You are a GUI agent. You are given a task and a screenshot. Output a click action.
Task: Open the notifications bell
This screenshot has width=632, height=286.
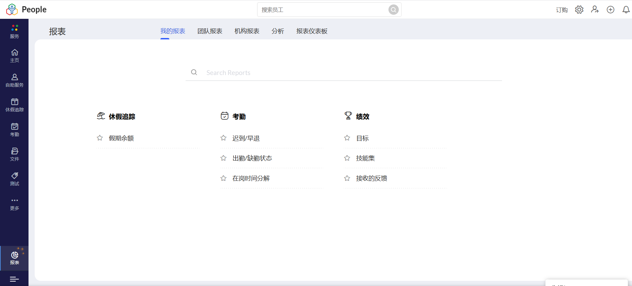626,10
